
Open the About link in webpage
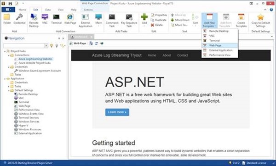click(x=167, y=55)
